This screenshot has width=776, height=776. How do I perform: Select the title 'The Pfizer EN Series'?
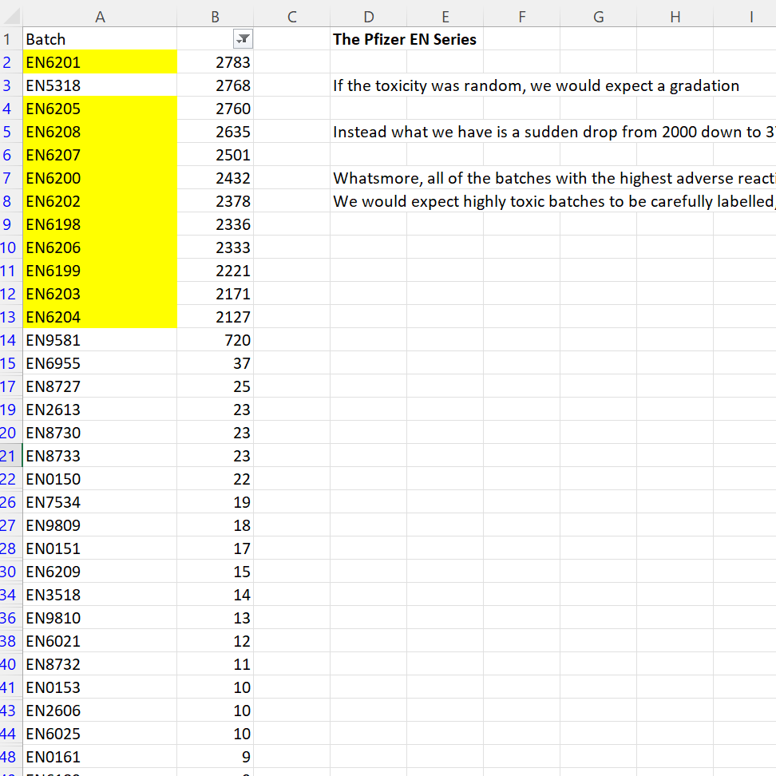coord(404,38)
